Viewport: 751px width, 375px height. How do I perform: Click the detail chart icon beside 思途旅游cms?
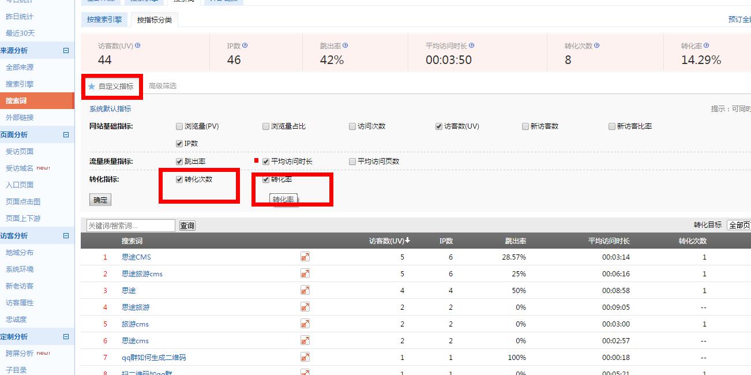[x=305, y=273]
